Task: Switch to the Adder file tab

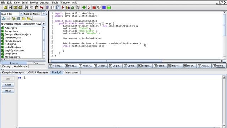Action: coord(85,66)
